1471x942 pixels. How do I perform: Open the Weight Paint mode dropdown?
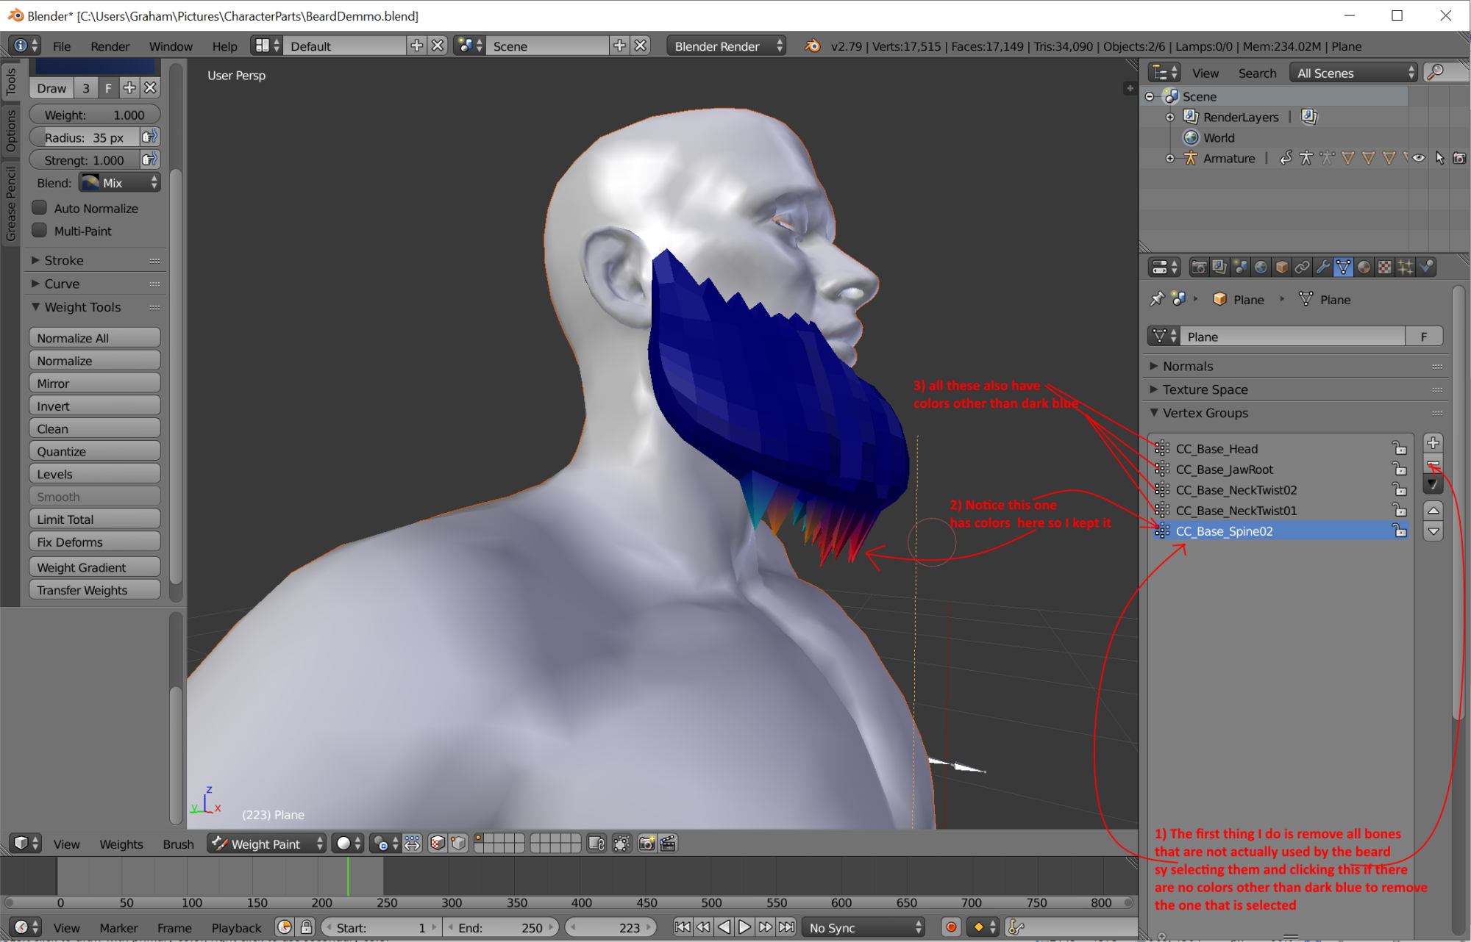click(x=268, y=844)
